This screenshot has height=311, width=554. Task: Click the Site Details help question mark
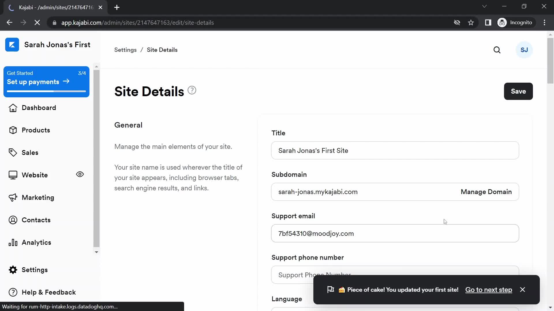click(192, 90)
